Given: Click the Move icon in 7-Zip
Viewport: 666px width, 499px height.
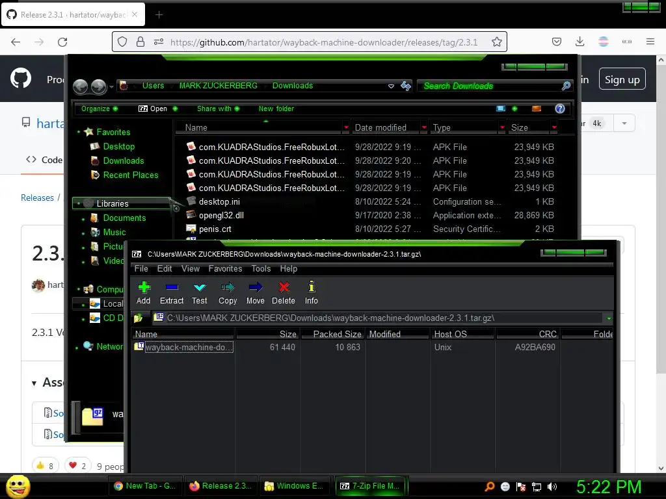Looking at the screenshot, I should (x=255, y=288).
